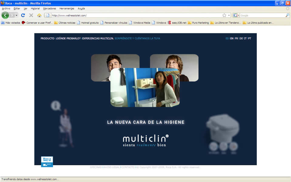Switch language to FR
The height and width of the screenshot is (182, 291).
(x=236, y=39)
